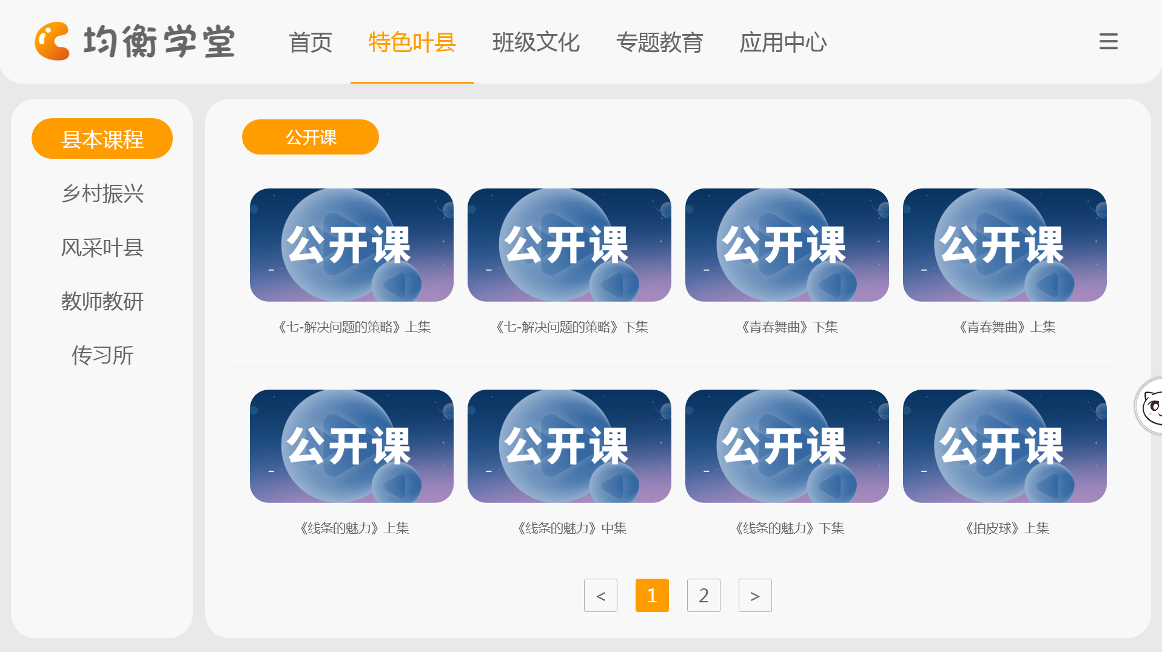Viewport: 1162px width, 652px height.
Task: Click the title 《七-解决问题的策略》下集
Action: [x=571, y=327]
